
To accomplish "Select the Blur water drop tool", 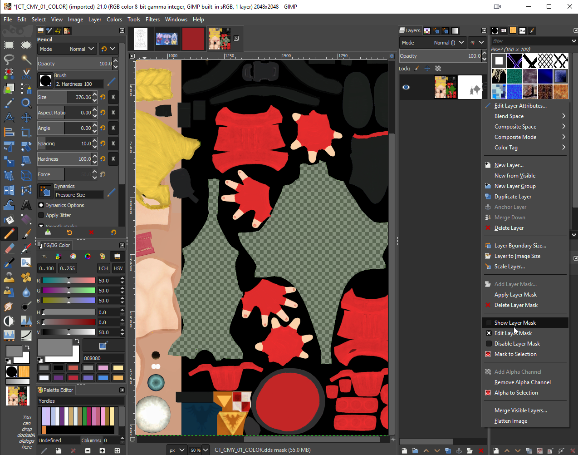I will click(26, 292).
